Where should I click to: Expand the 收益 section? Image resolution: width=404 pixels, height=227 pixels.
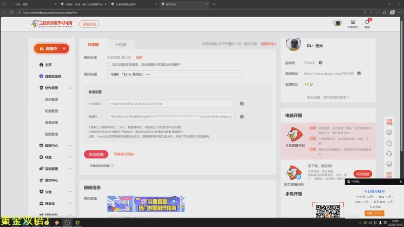[x=70, y=157]
